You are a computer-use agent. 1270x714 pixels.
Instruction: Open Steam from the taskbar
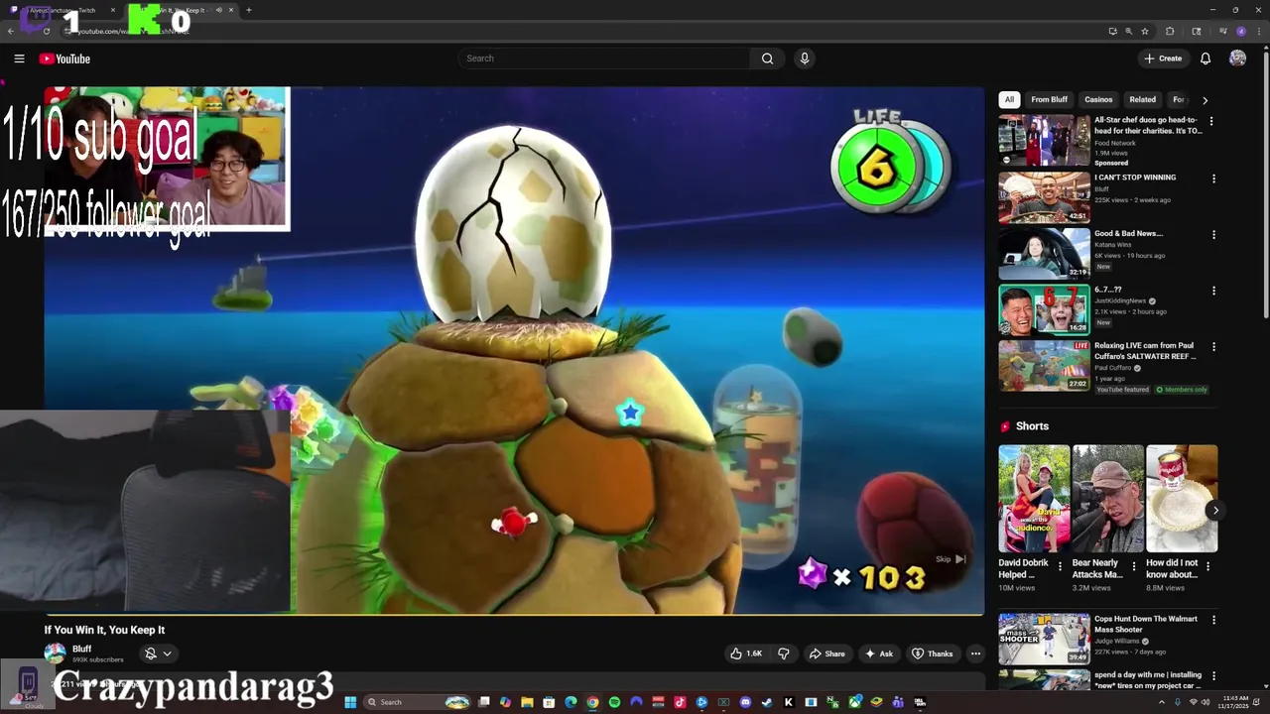tap(766, 702)
